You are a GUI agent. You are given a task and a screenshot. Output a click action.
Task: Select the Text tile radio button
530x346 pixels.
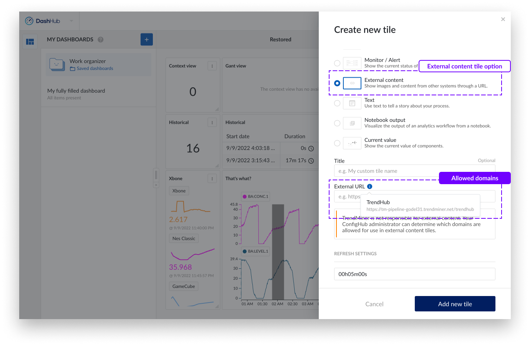point(337,103)
